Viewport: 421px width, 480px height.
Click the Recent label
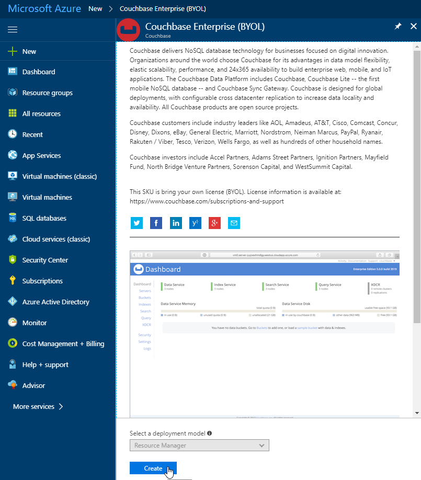32,134
